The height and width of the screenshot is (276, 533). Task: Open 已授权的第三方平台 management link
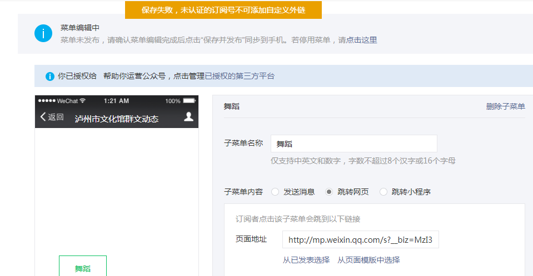coord(240,76)
